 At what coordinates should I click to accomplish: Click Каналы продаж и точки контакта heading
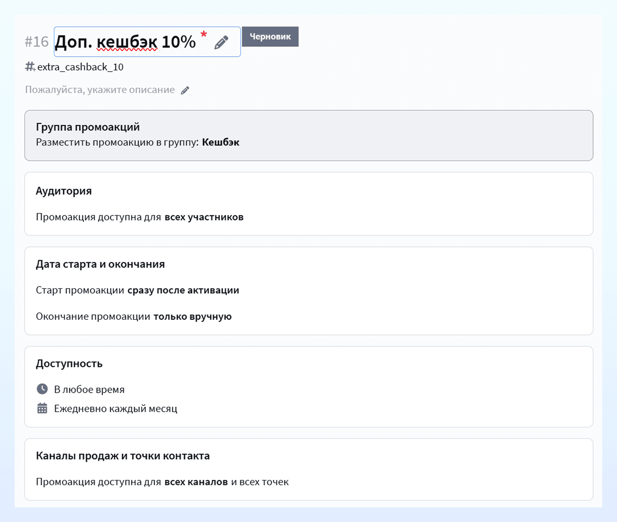(x=123, y=456)
